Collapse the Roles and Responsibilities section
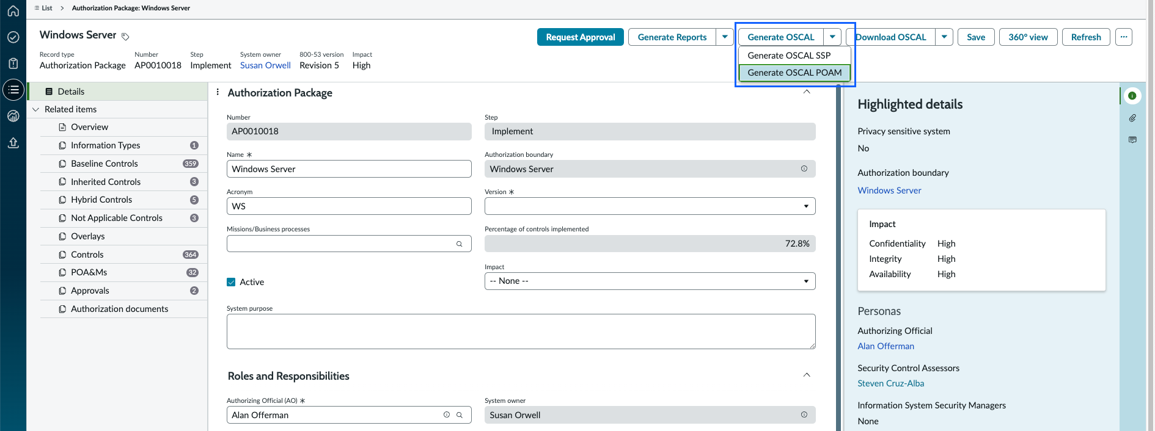This screenshot has height=431, width=1155. [807, 375]
